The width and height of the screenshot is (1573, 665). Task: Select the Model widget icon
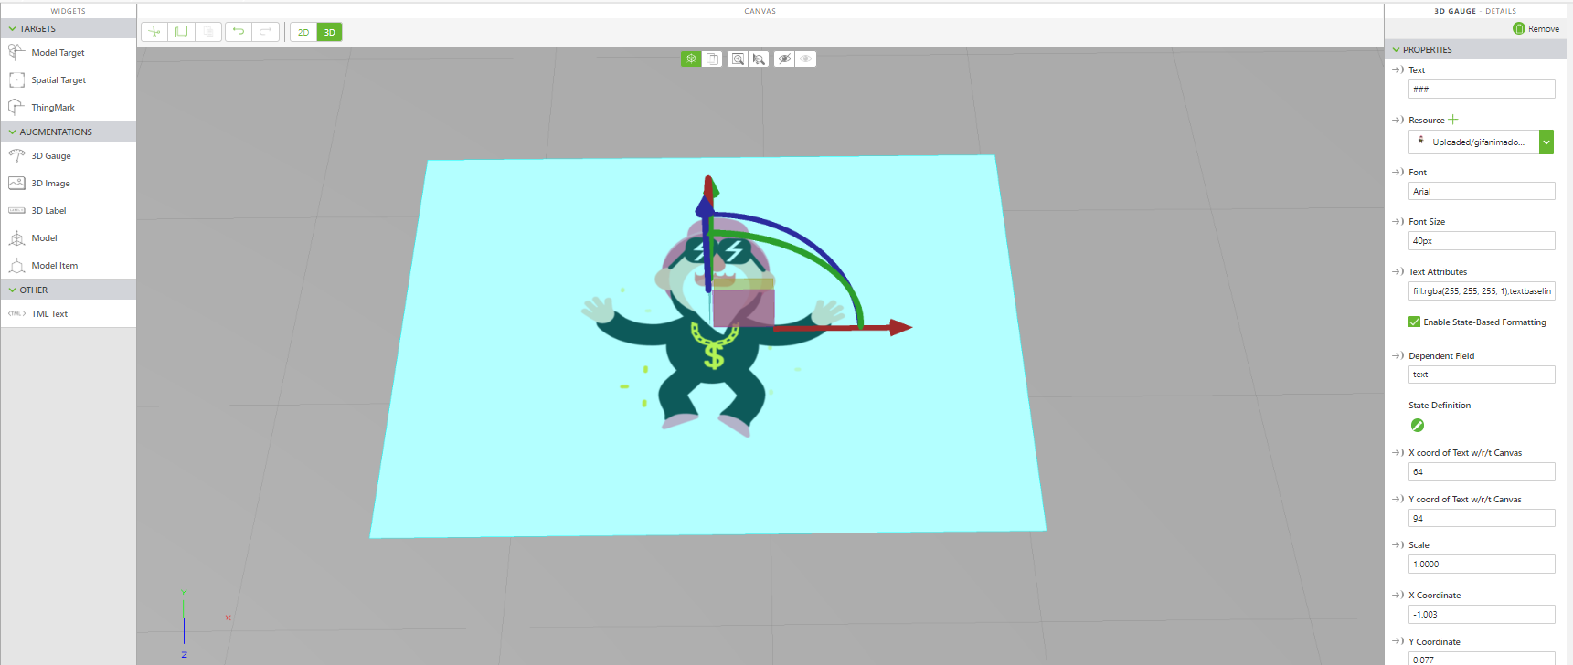(x=16, y=237)
